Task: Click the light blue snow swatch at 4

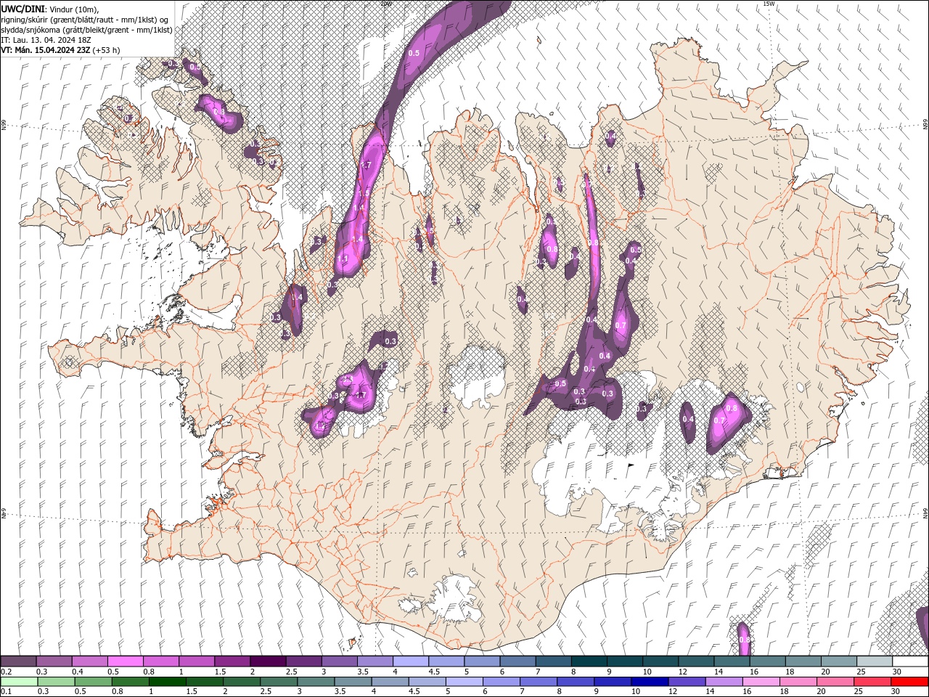Action: click(x=410, y=661)
